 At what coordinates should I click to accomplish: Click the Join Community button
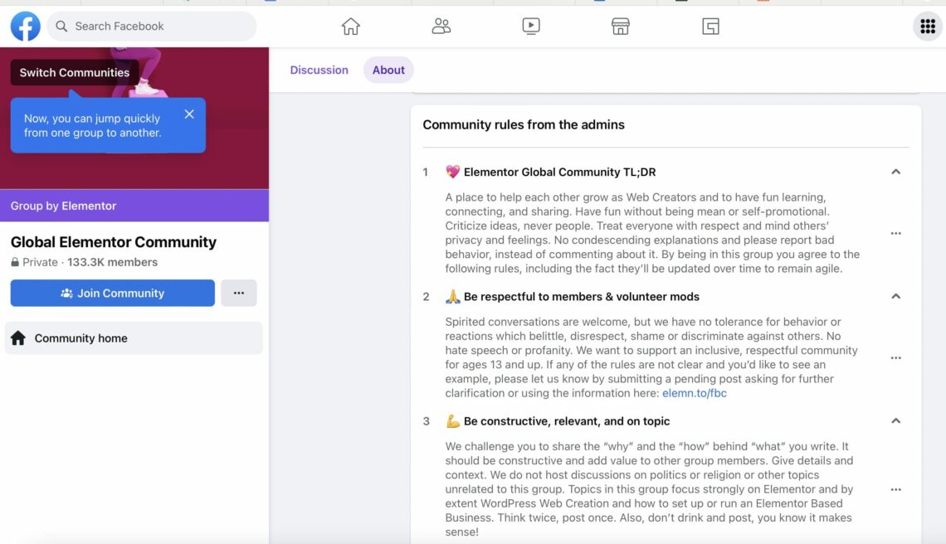(x=112, y=293)
